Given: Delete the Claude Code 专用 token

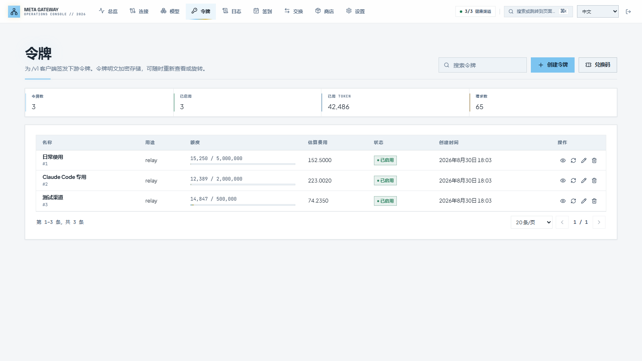Looking at the screenshot, I should point(594,180).
